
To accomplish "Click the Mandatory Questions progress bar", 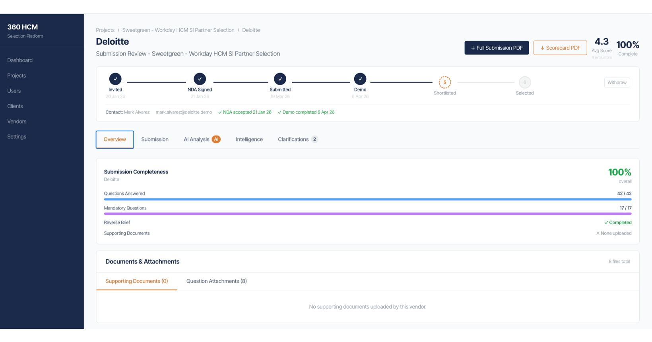I will coord(368,214).
